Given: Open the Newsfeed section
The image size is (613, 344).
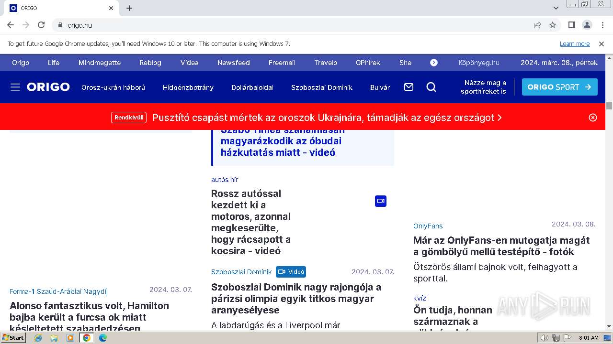Looking at the screenshot, I should click(x=234, y=63).
